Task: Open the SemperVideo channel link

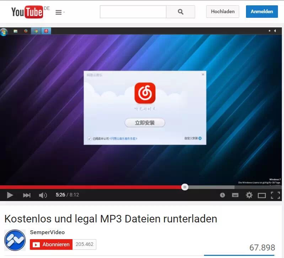Action: coord(47,232)
